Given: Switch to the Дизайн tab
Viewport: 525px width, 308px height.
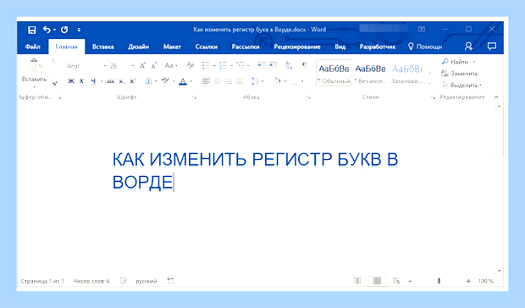Looking at the screenshot, I should (138, 47).
